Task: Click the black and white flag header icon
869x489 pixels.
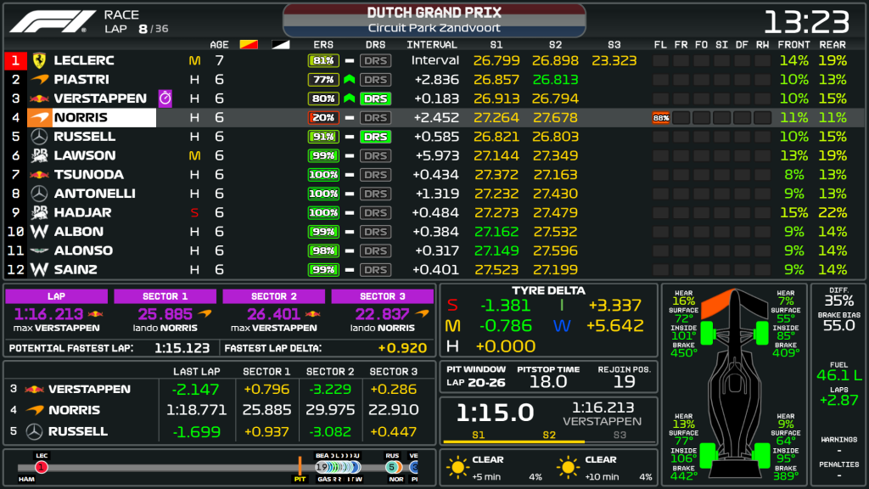Action: 280,44
